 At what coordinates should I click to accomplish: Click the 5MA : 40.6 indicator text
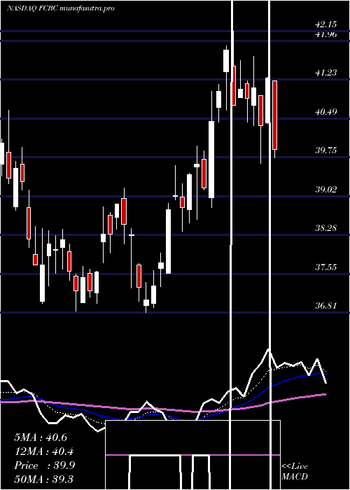point(41,437)
